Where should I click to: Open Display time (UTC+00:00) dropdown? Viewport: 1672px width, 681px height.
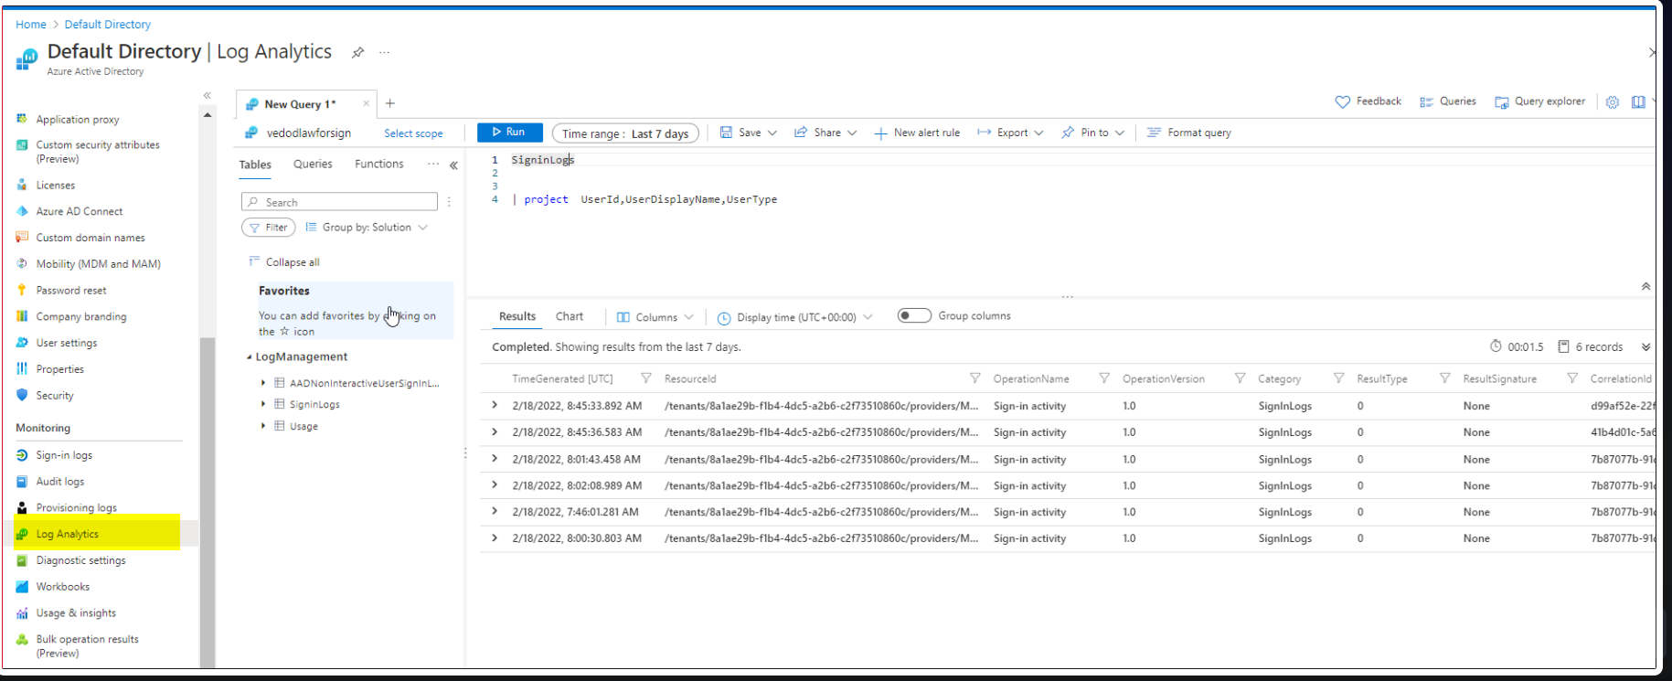tap(794, 317)
